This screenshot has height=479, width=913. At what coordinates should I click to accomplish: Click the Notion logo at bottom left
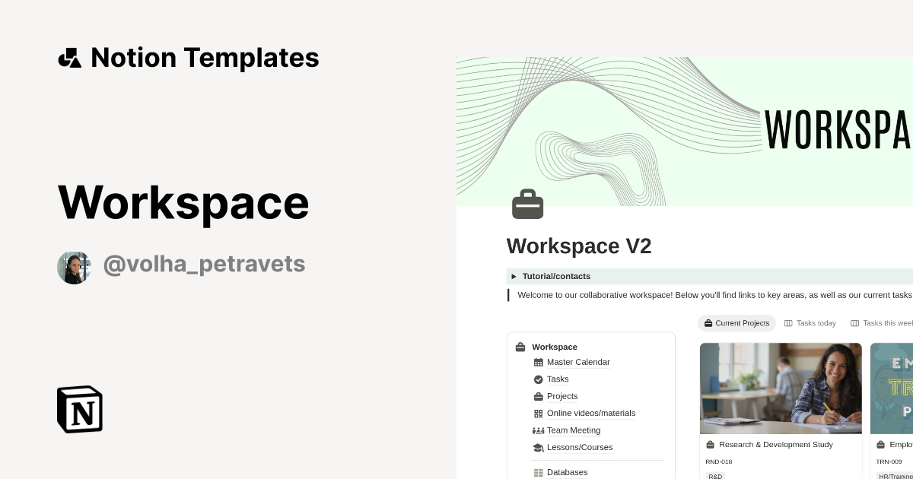click(79, 409)
